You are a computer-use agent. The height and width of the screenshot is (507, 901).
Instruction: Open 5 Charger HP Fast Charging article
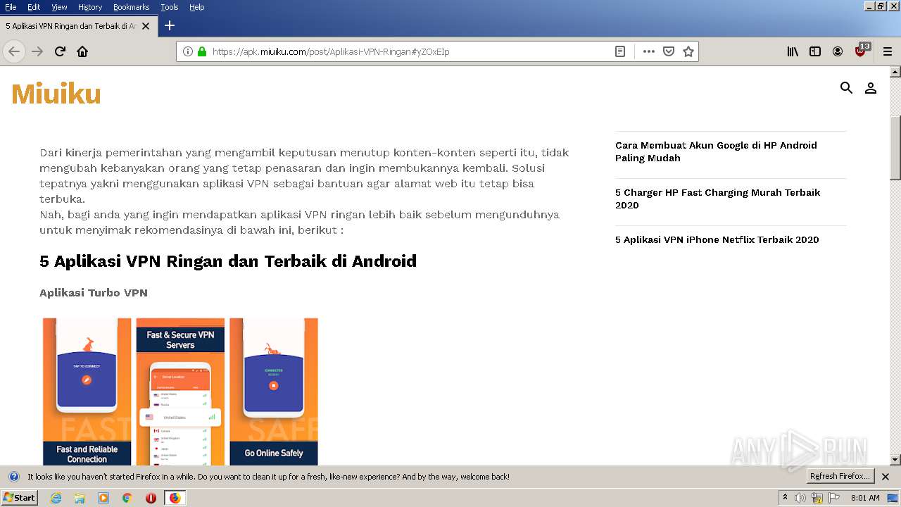717,199
